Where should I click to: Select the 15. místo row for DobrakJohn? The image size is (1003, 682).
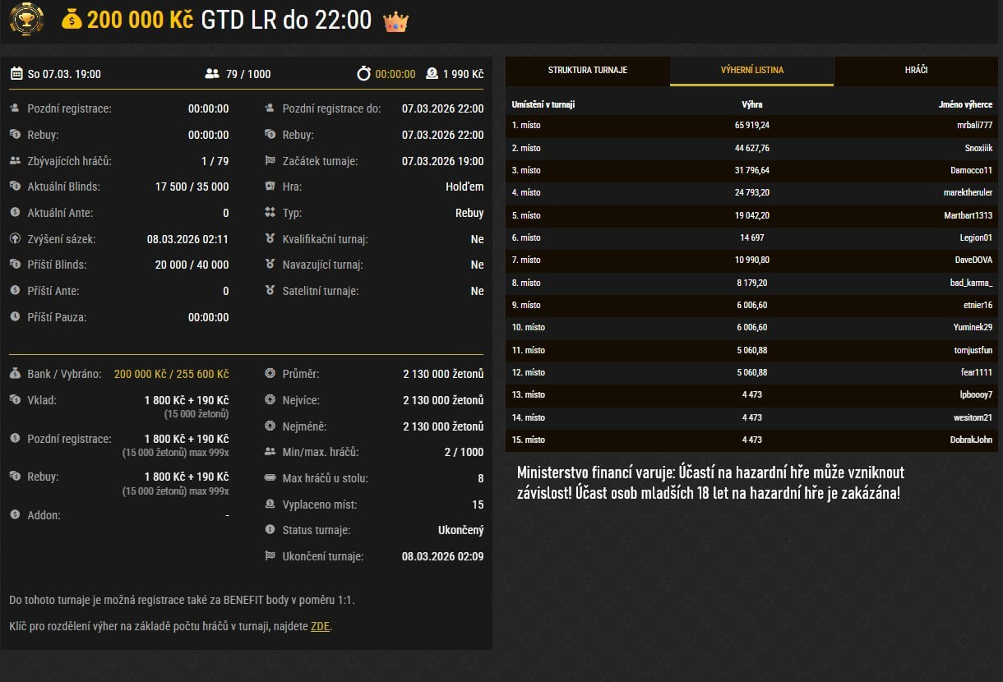pyautogui.click(x=752, y=440)
